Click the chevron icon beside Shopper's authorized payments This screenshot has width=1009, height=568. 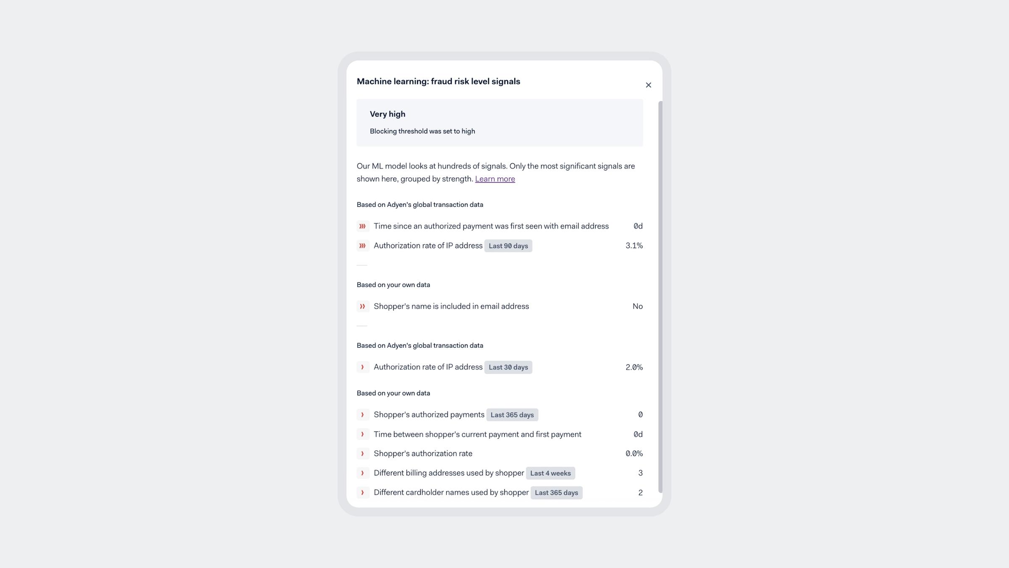(363, 415)
